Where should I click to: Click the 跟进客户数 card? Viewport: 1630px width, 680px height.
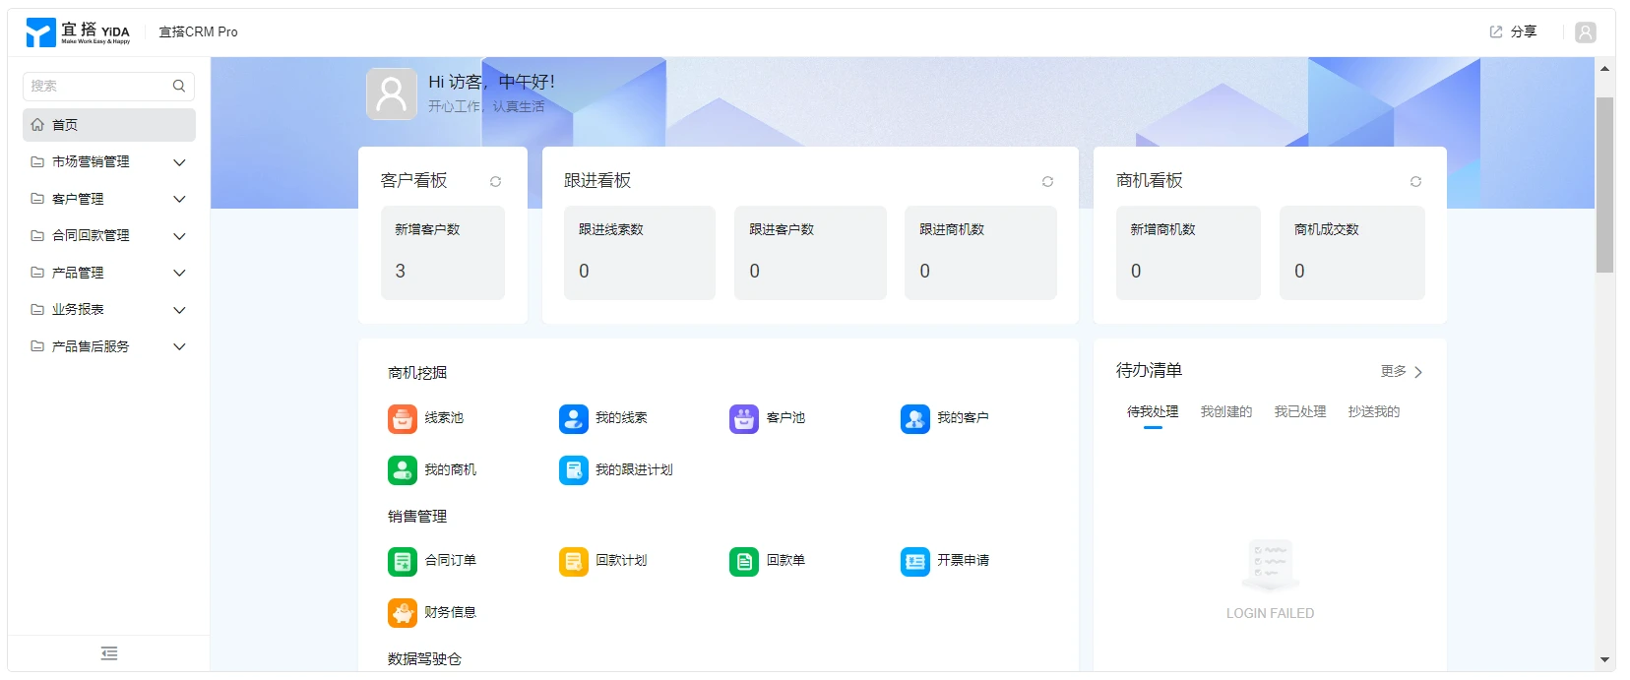(x=810, y=253)
